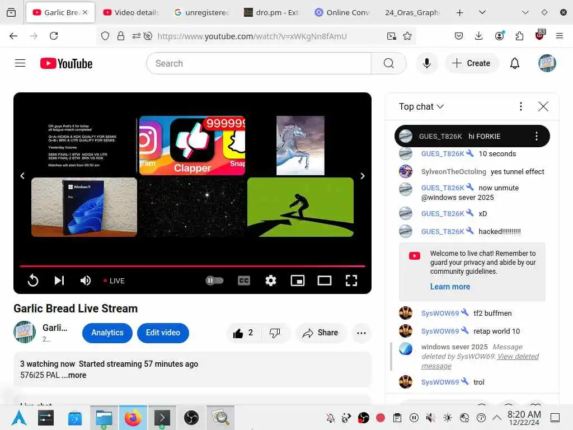Click Learn more in chat welcome

click(x=450, y=287)
